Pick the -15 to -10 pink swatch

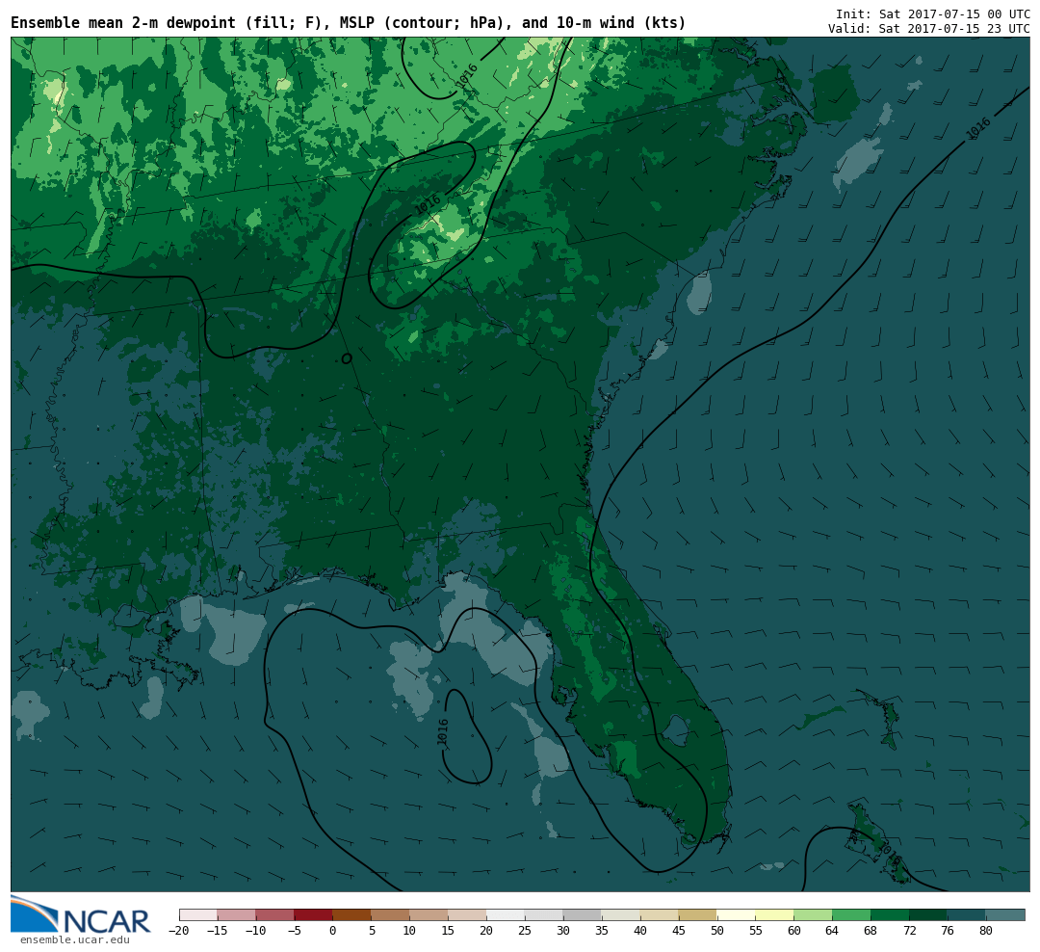pyautogui.click(x=236, y=914)
